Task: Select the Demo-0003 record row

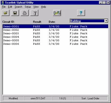Action: (55, 33)
